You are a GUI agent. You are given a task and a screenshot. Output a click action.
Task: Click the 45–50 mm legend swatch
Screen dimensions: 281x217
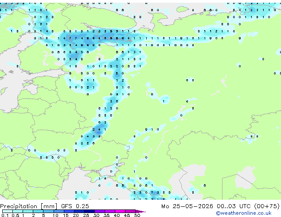click(130, 211)
